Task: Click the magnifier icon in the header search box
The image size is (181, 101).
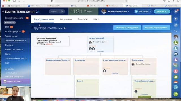Action: [62, 12]
